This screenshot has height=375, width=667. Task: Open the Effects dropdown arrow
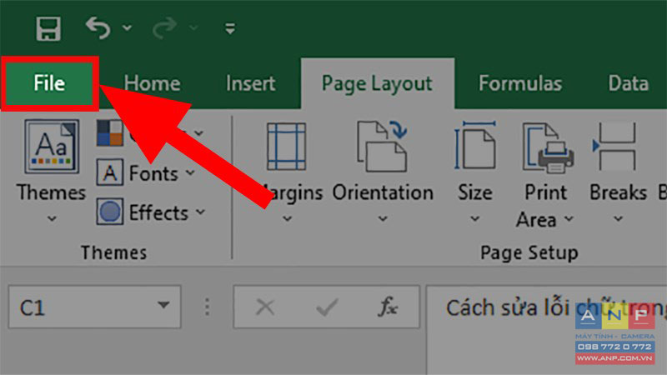pos(200,212)
